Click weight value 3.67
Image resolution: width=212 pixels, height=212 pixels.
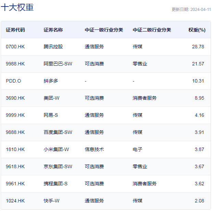click(x=199, y=166)
